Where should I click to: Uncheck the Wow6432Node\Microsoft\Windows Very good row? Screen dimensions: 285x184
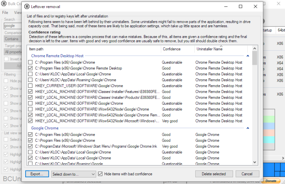pos(30,121)
